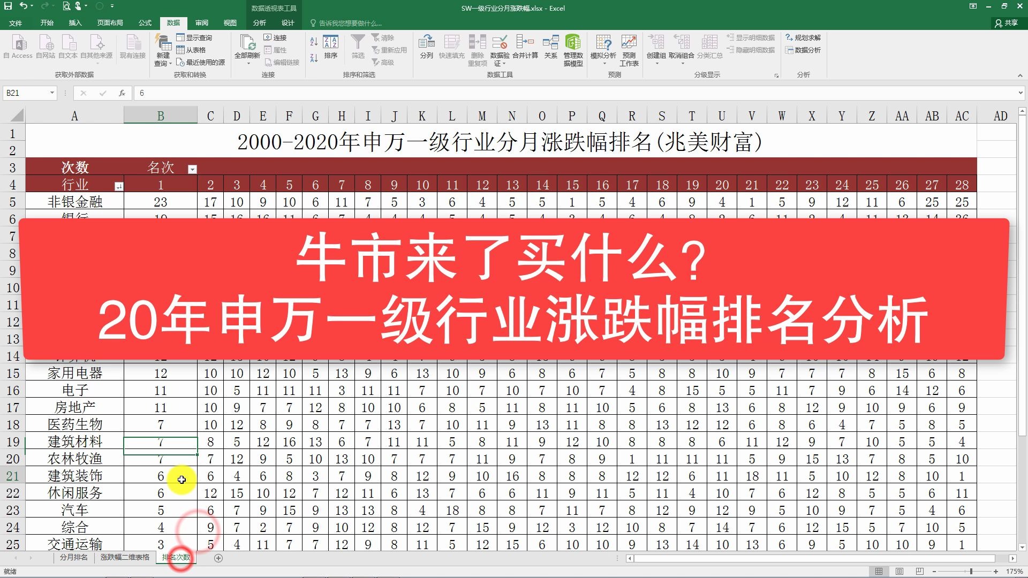This screenshot has height=578, width=1028.
Task: Expand the 模拟分析 what-if analysis dropdown
Action: 604,63
